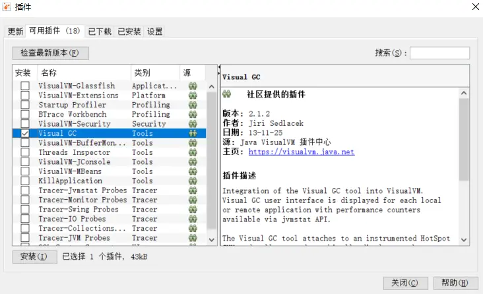Click the source icon in VisualVM-MBeans row
The width and height of the screenshot is (483, 294).
pos(193,171)
